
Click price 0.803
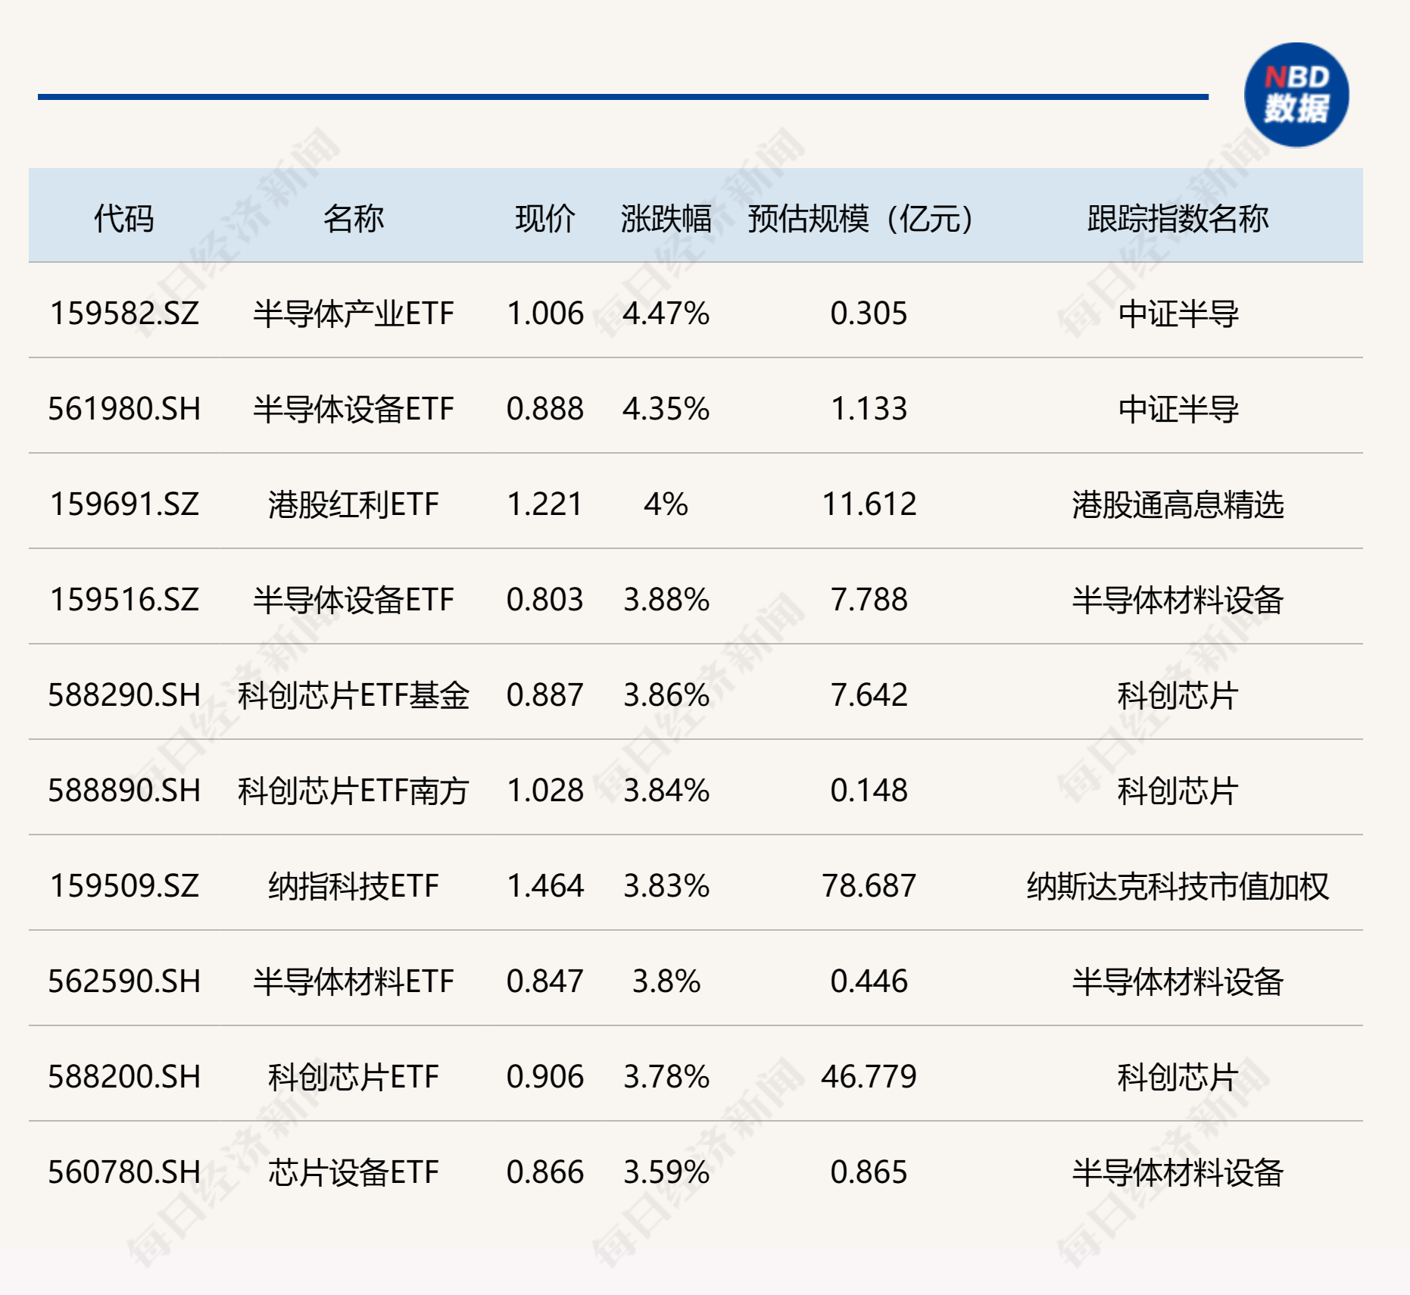pyautogui.click(x=545, y=600)
